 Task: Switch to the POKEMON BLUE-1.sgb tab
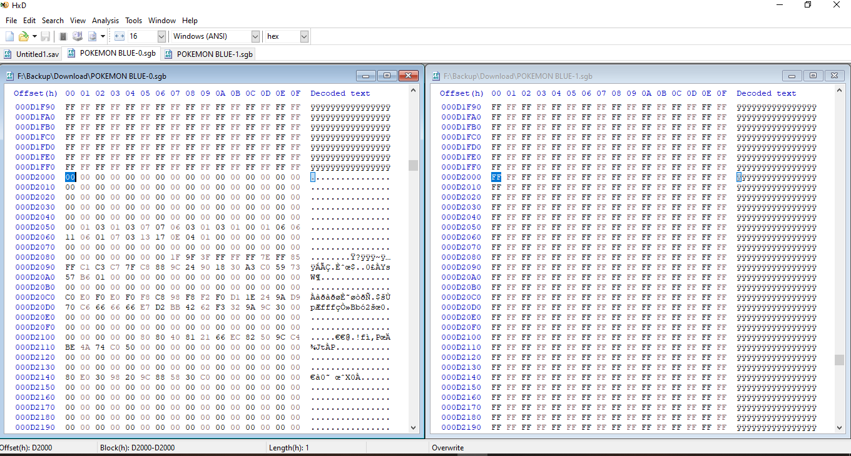(209, 54)
